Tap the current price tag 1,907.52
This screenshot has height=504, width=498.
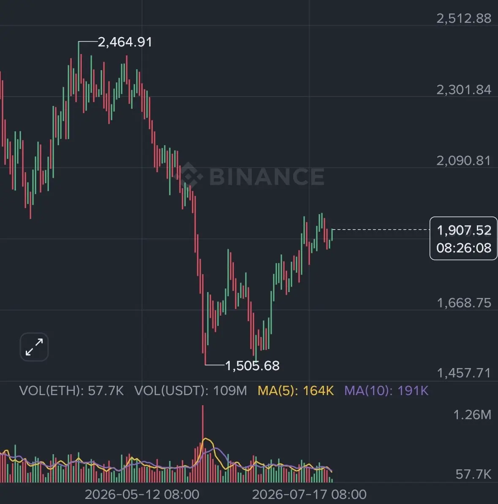464,238
